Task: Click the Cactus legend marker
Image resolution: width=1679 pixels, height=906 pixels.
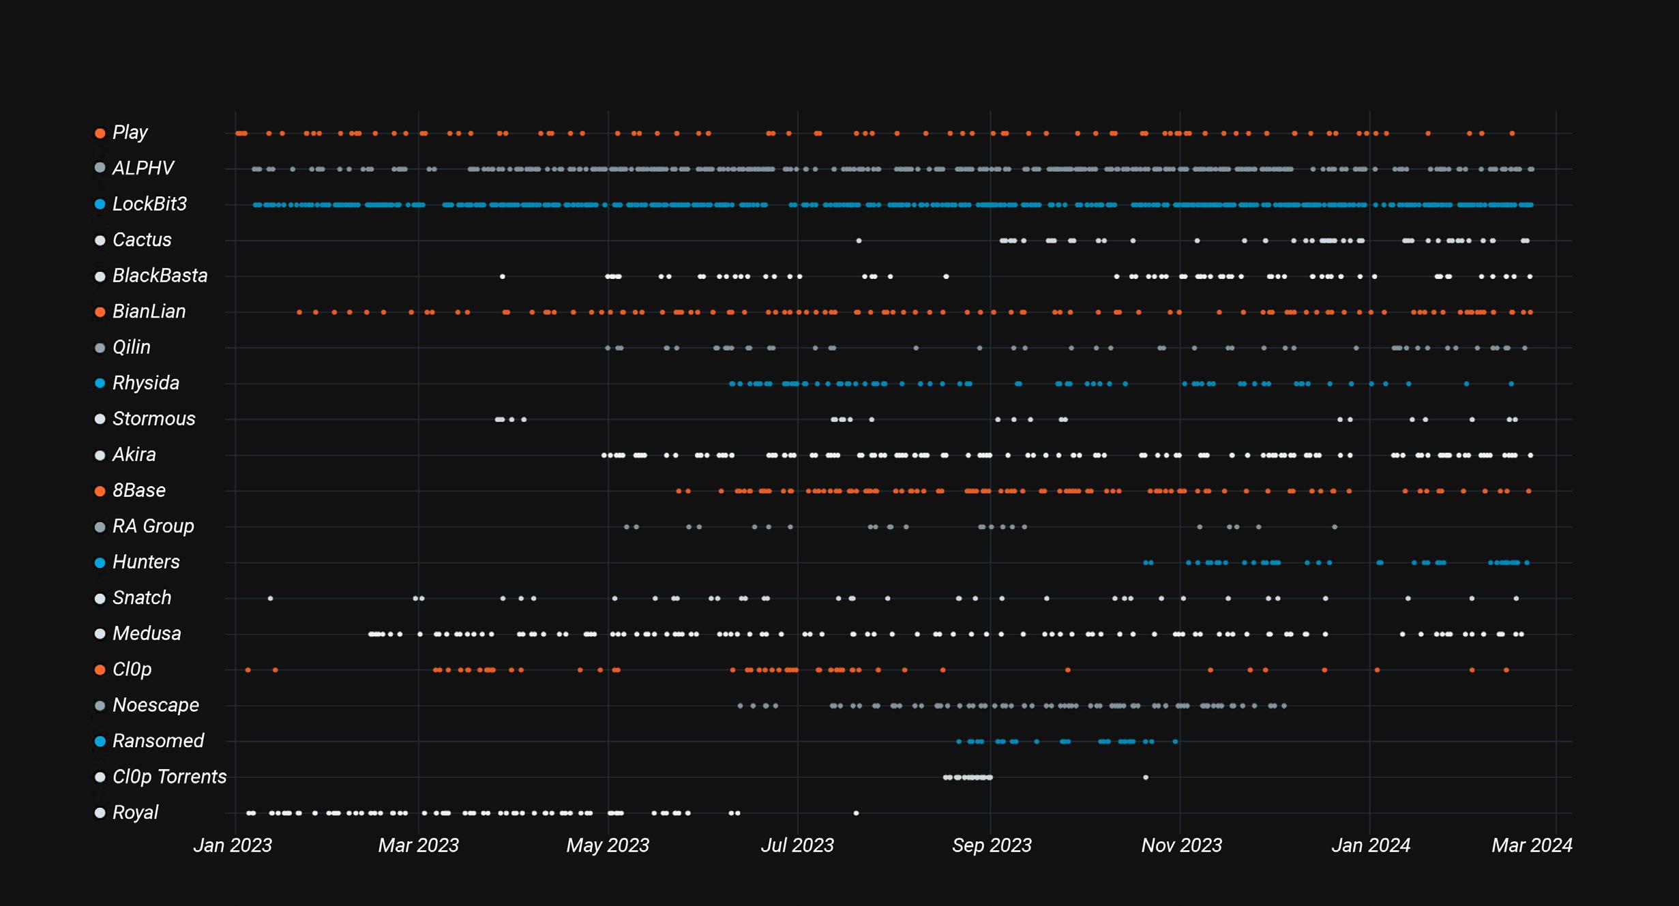Action: (100, 240)
